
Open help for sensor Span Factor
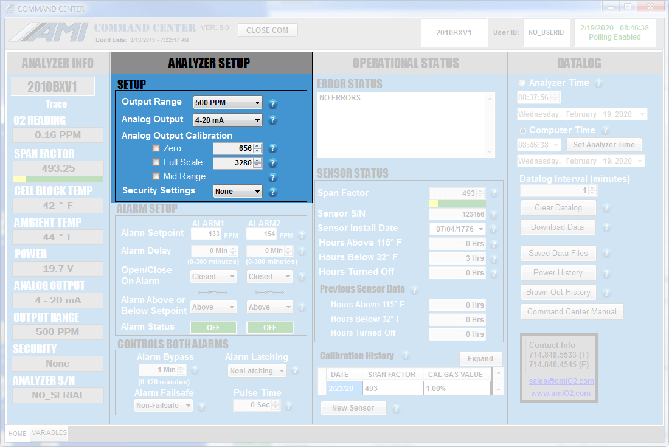coord(494,193)
